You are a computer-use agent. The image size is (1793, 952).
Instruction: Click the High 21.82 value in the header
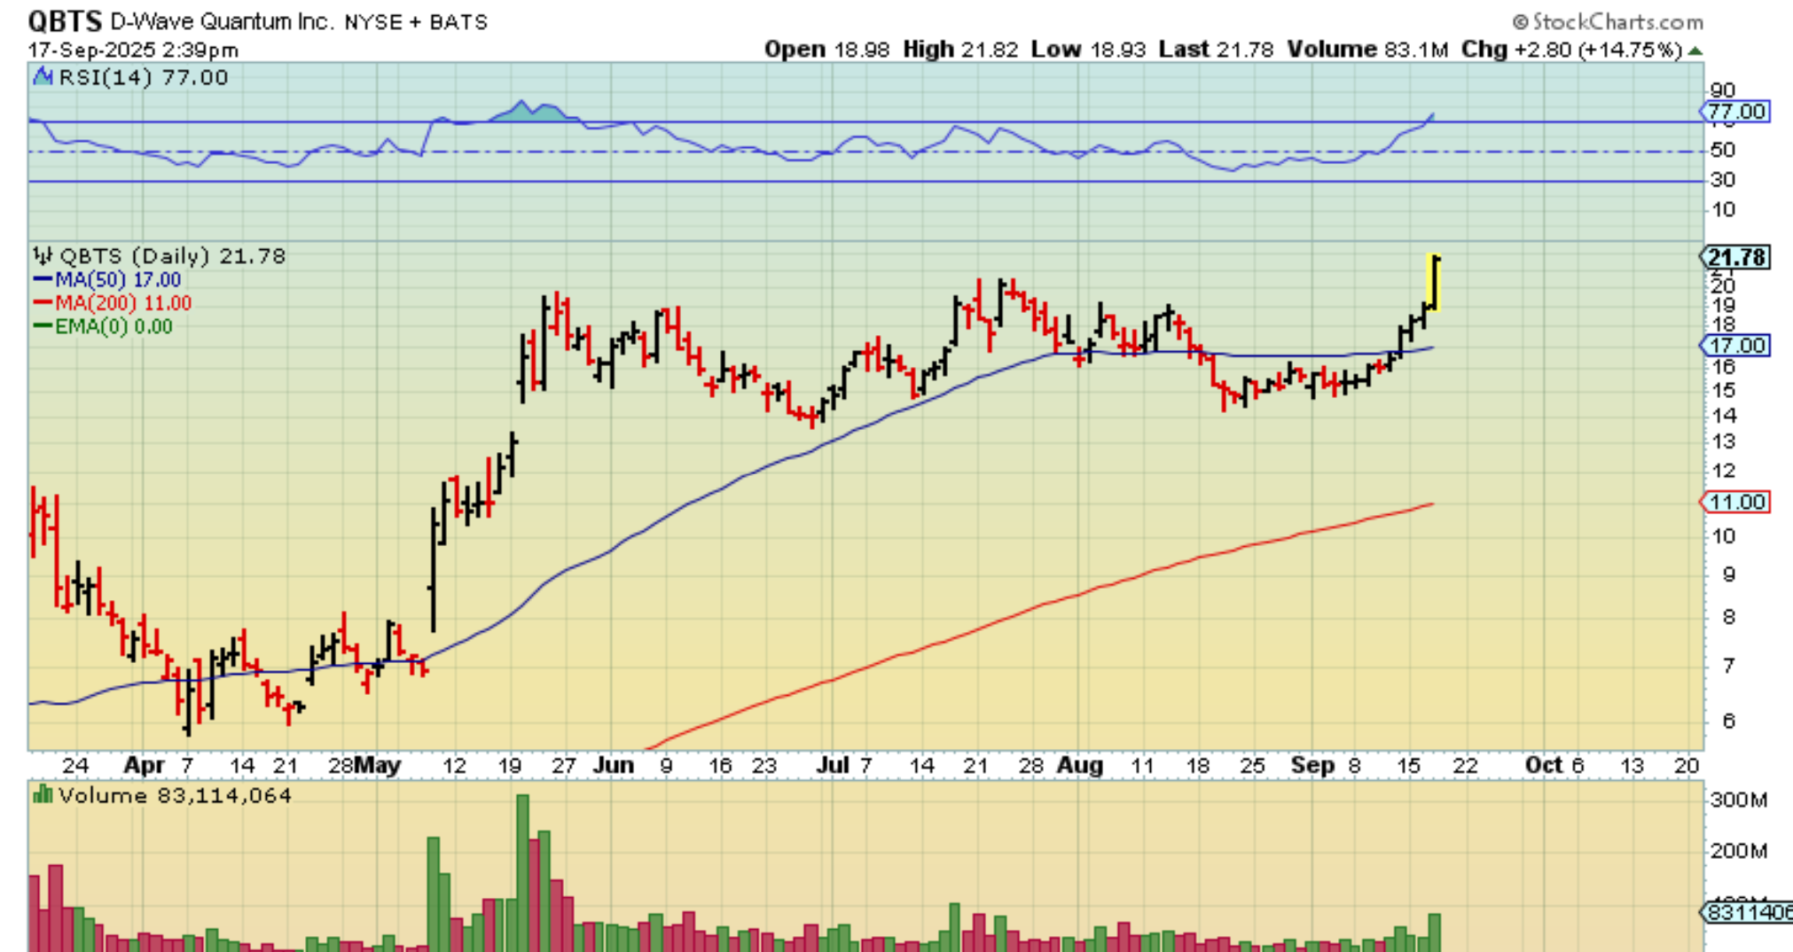pos(960,50)
